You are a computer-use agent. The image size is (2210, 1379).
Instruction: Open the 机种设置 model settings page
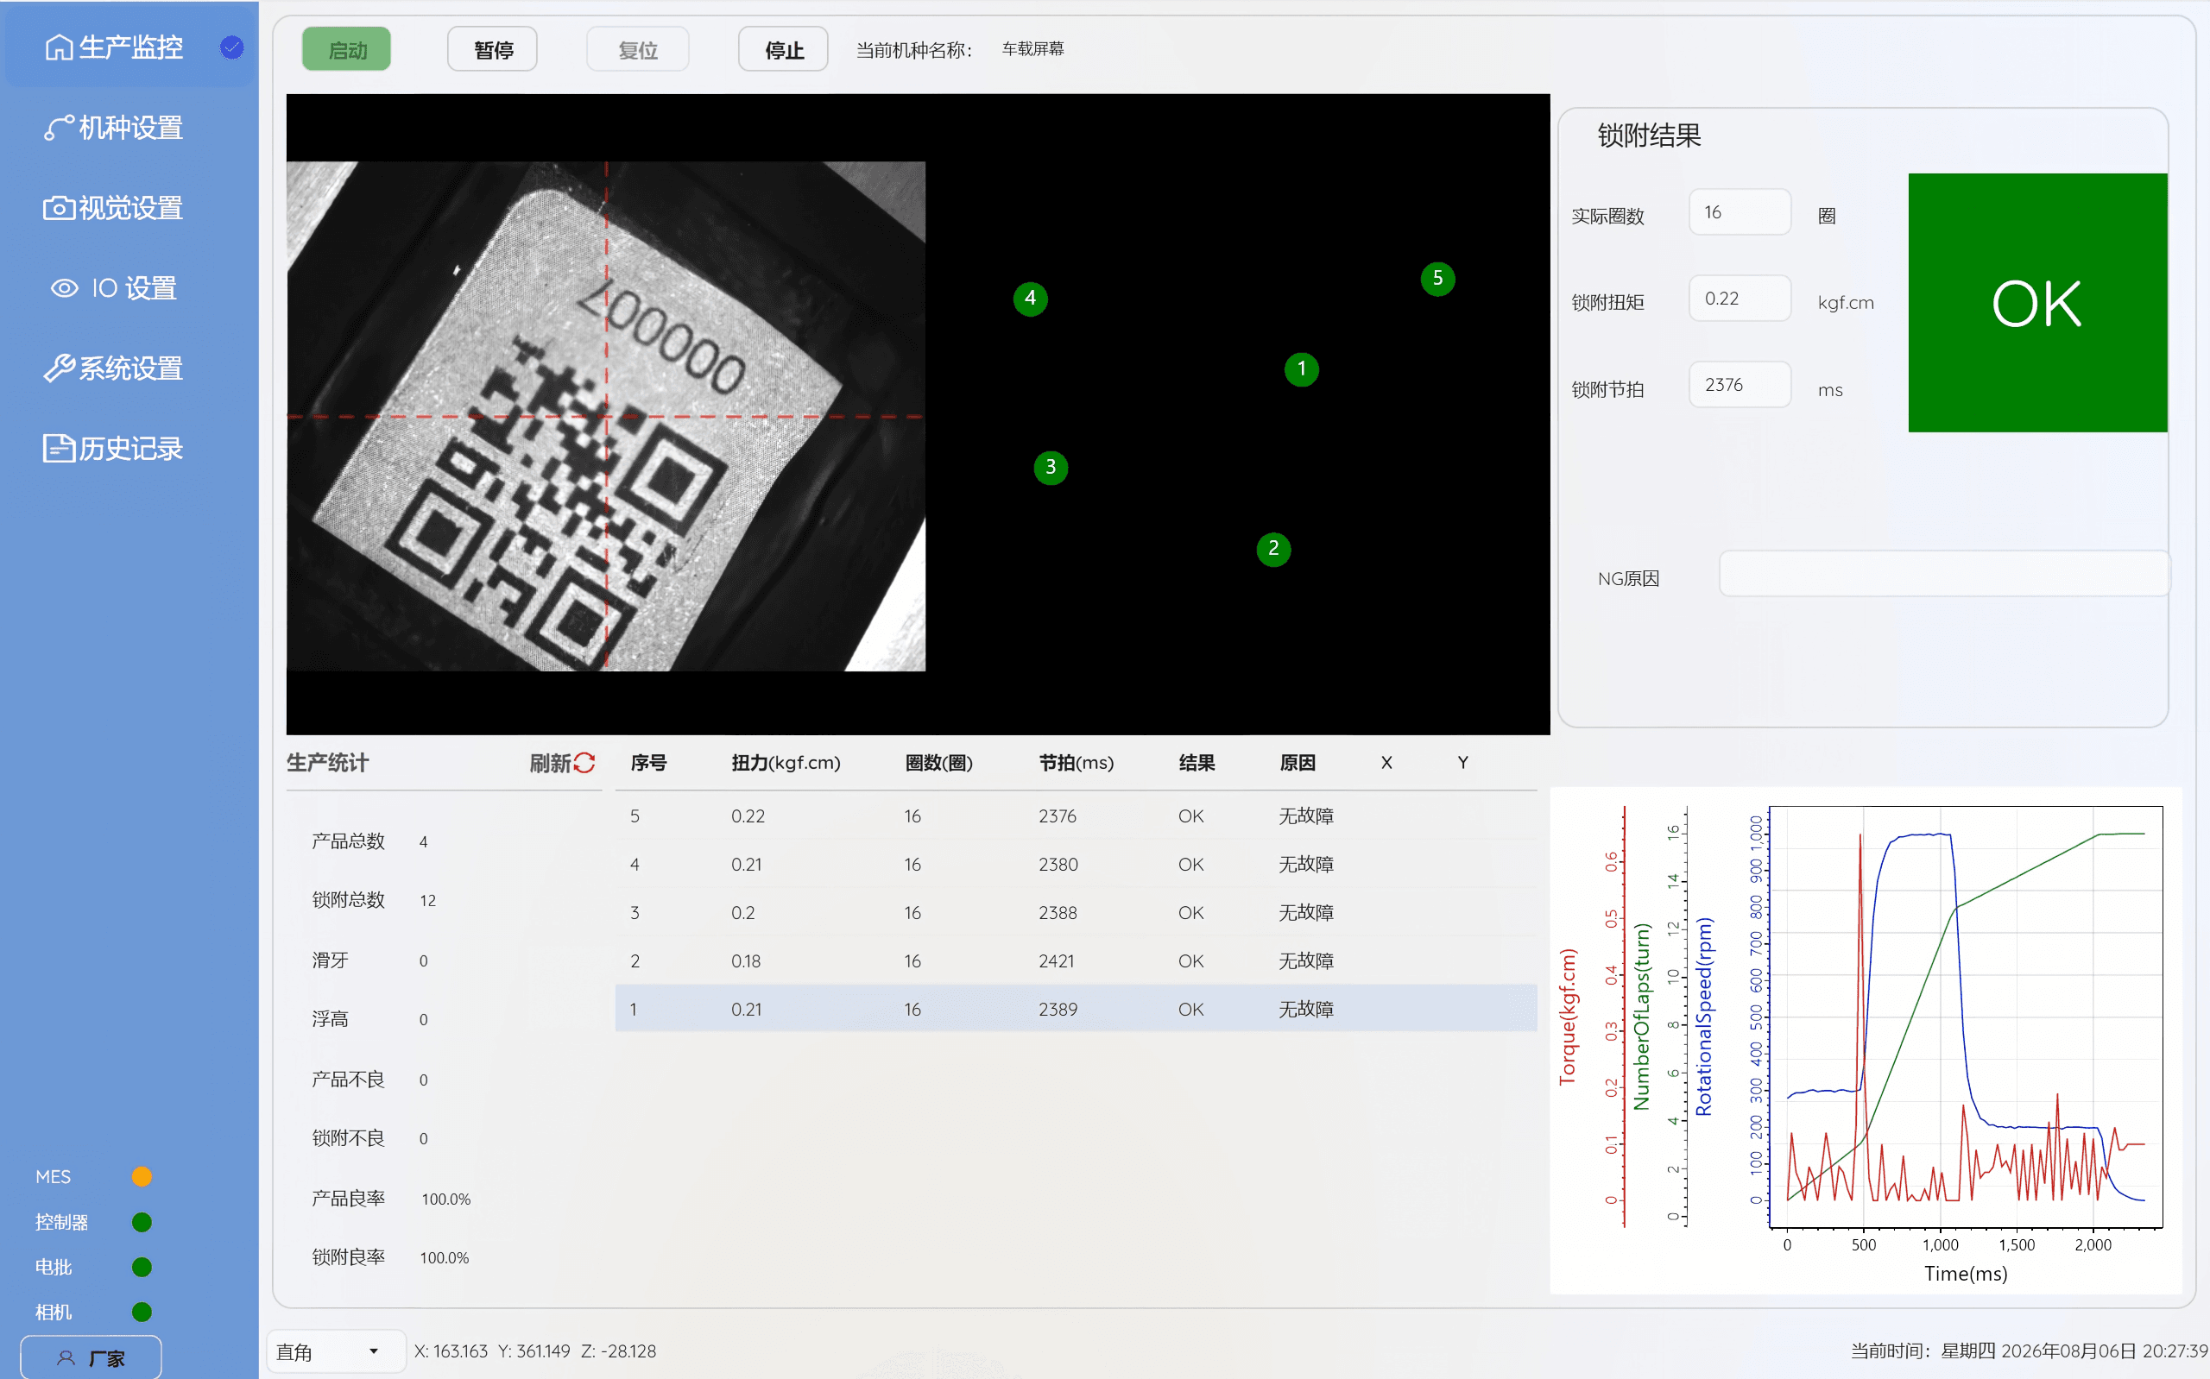pyautogui.click(x=115, y=128)
